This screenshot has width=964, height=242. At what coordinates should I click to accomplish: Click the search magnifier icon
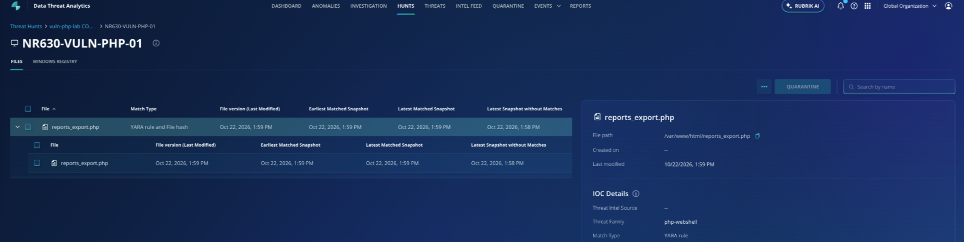tap(851, 87)
